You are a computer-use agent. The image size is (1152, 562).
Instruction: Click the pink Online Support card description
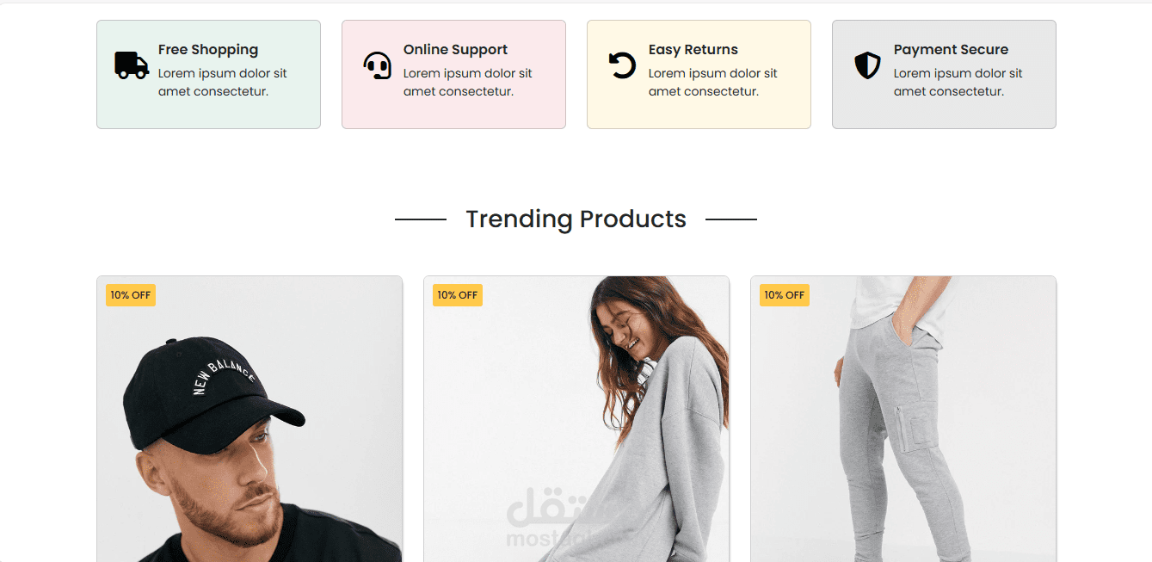click(468, 83)
